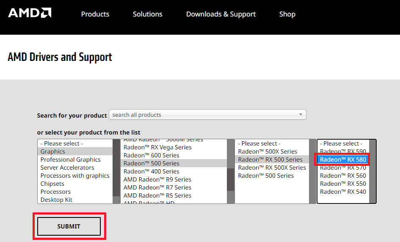The image size is (400, 242).
Task: Select Radeon 500X Series
Action: 272,151
